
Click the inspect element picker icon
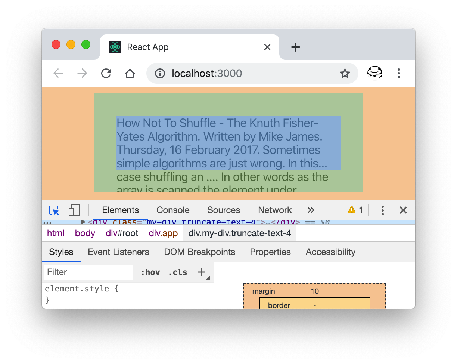55,210
